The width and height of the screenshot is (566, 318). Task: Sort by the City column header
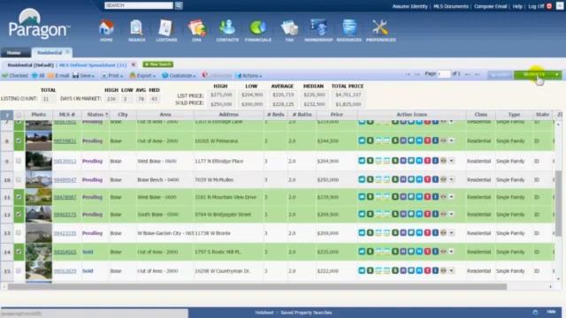(x=123, y=115)
